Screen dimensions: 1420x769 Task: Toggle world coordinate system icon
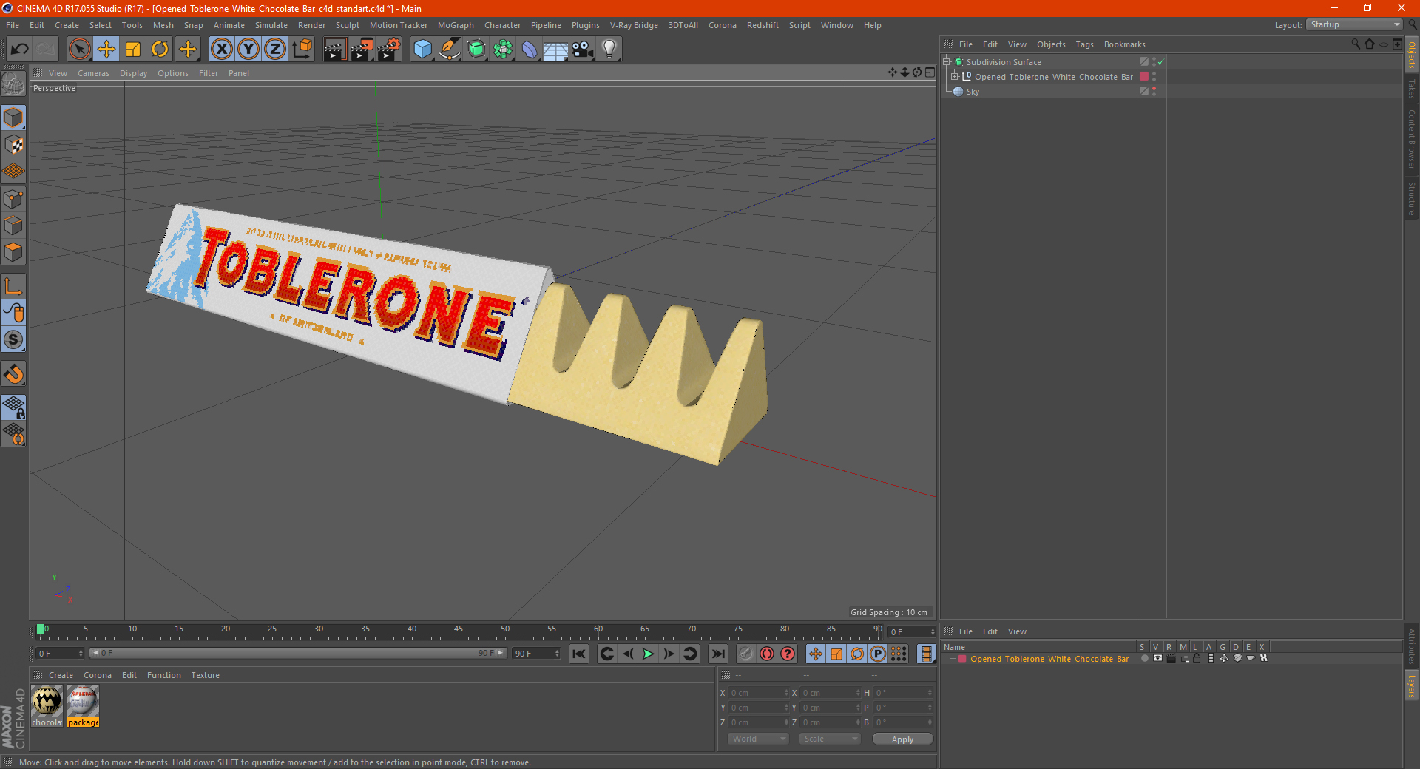302,50
